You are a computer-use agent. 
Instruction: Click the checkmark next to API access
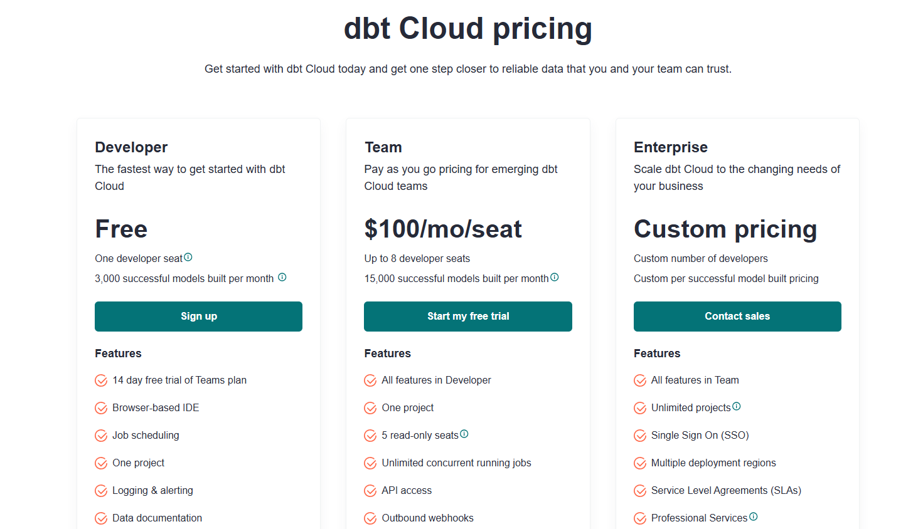tap(370, 490)
